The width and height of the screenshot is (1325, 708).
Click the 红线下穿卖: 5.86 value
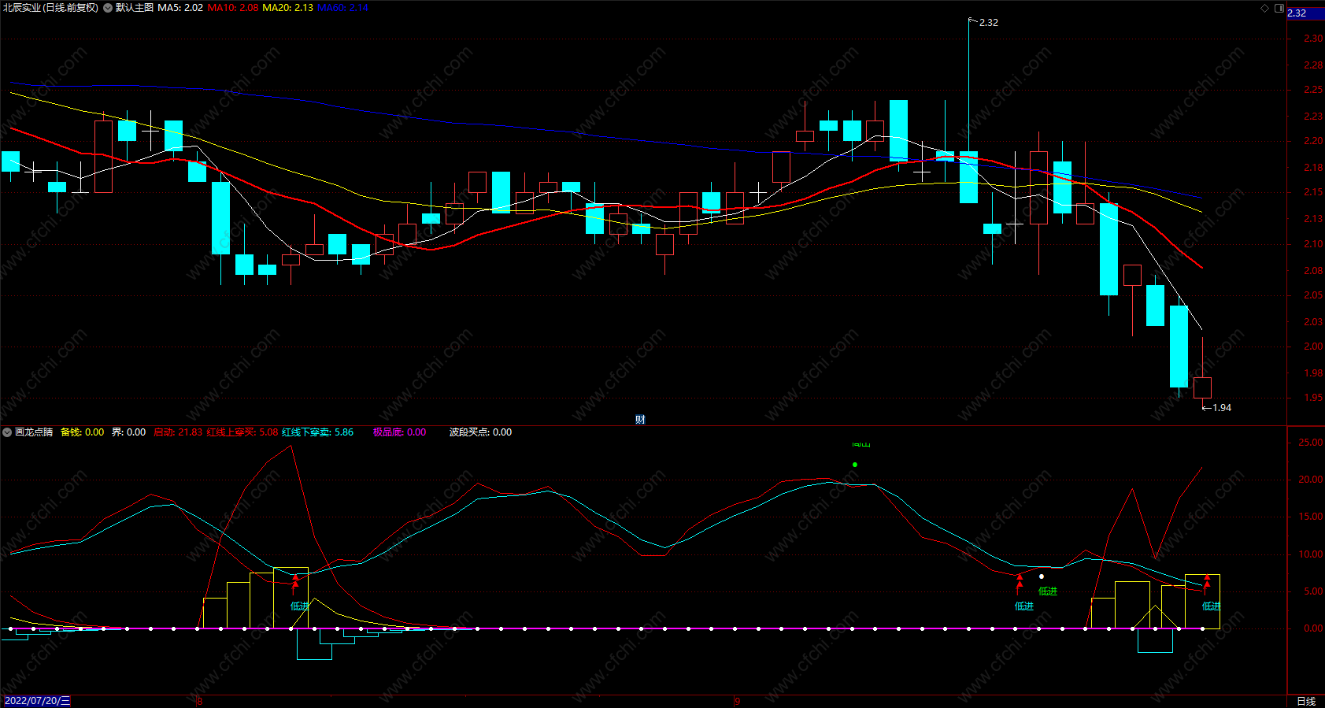pos(318,432)
